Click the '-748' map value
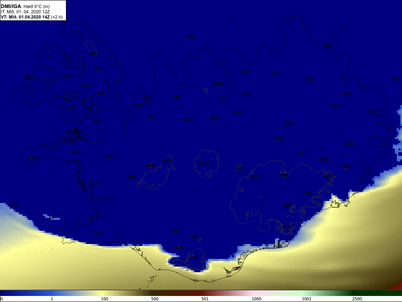This screenshot has width=402, height=302. [x=138, y=105]
